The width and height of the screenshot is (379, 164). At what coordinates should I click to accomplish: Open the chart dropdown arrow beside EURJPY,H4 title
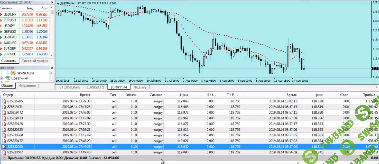click(x=58, y=4)
